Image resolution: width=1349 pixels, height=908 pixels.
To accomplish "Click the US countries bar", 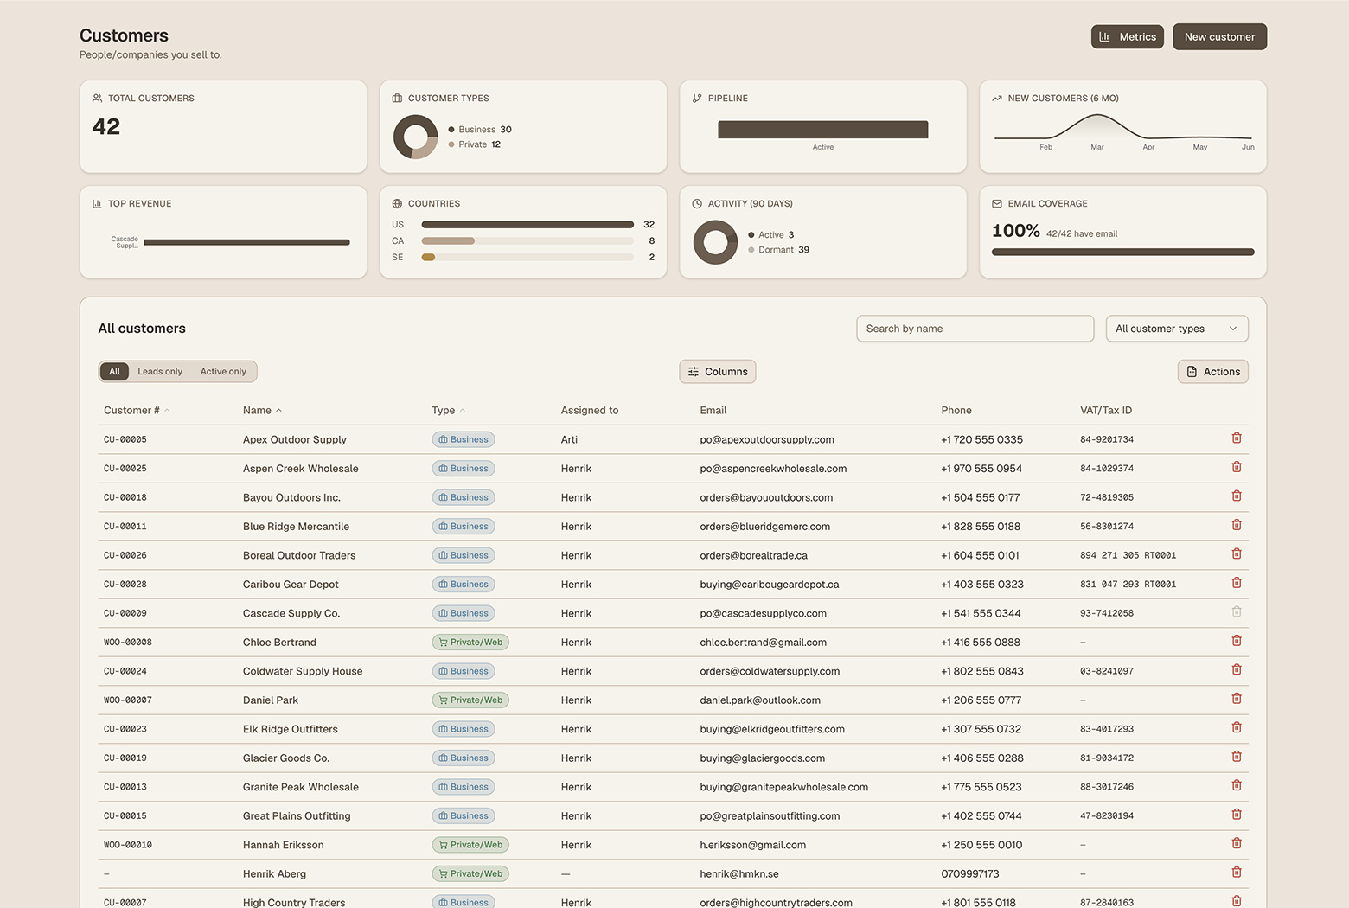I will (x=527, y=225).
